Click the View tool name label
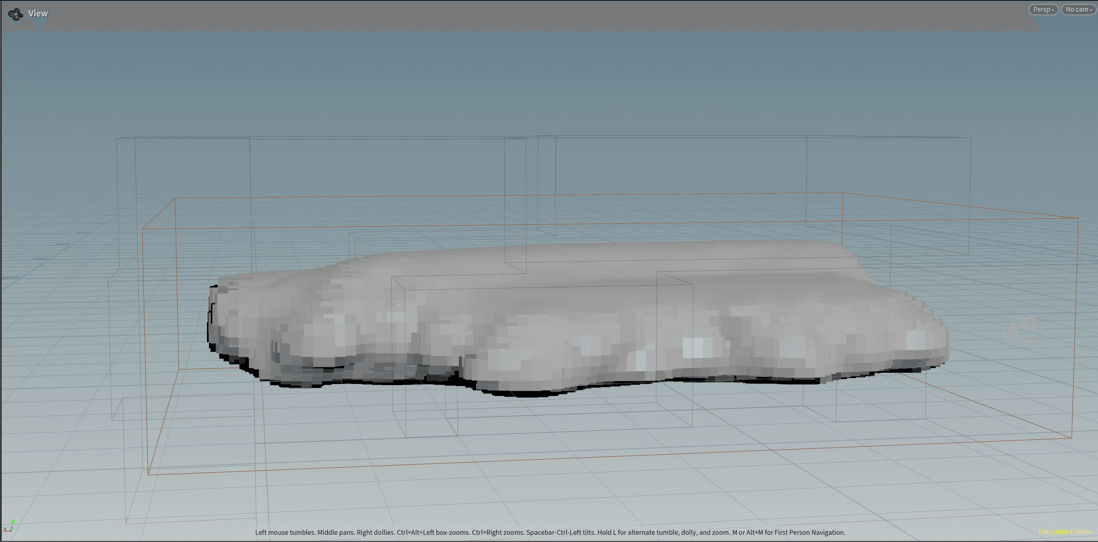 (38, 14)
